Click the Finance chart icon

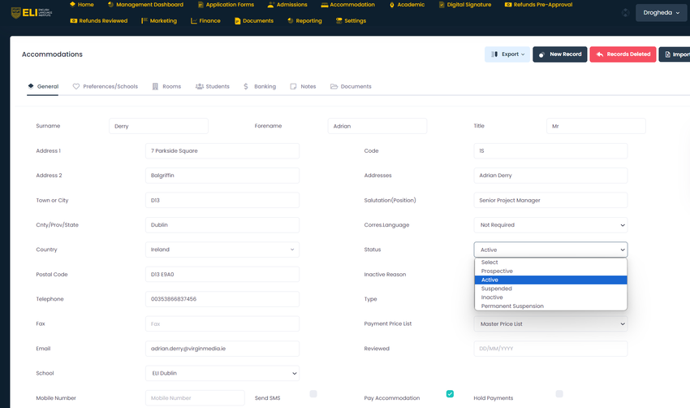[194, 21]
